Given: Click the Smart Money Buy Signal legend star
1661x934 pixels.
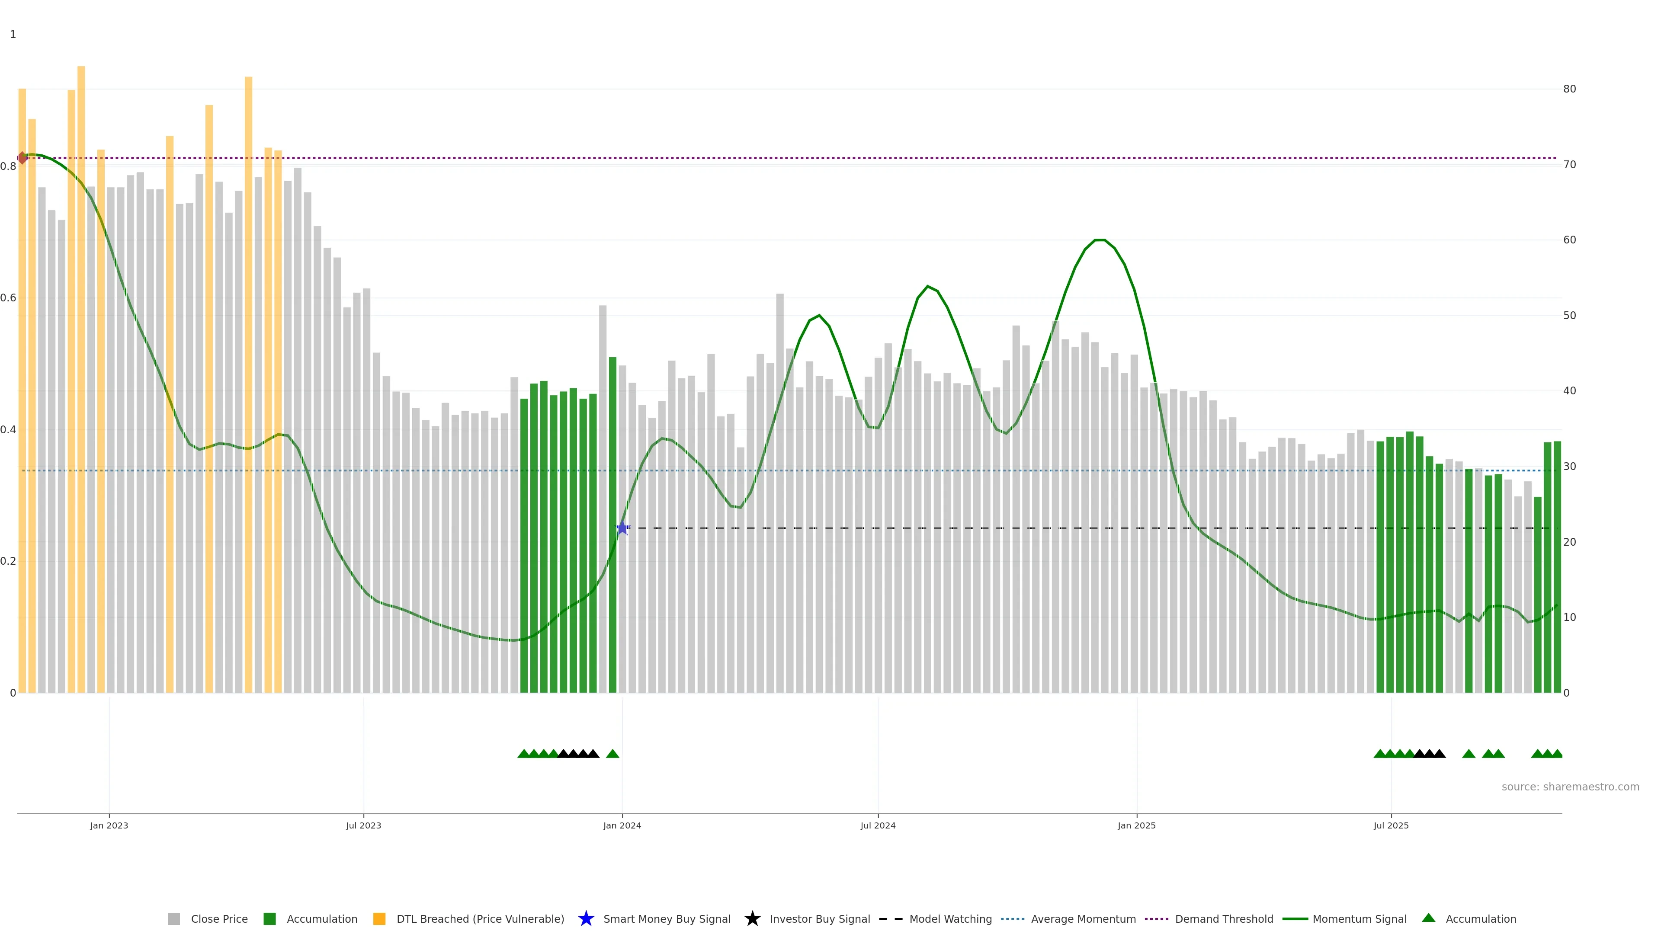Looking at the screenshot, I should (x=586, y=919).
